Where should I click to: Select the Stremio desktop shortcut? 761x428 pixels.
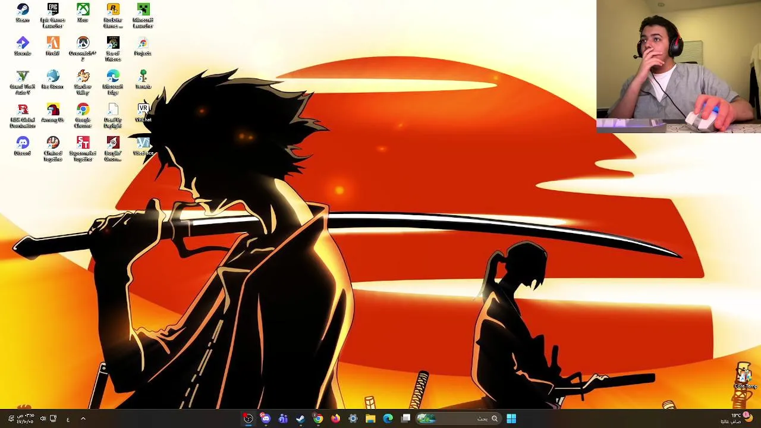pos(23,46)
